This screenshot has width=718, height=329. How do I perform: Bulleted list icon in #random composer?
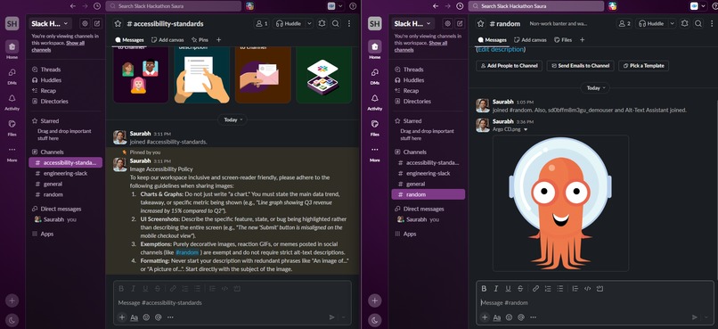(560, 288)
